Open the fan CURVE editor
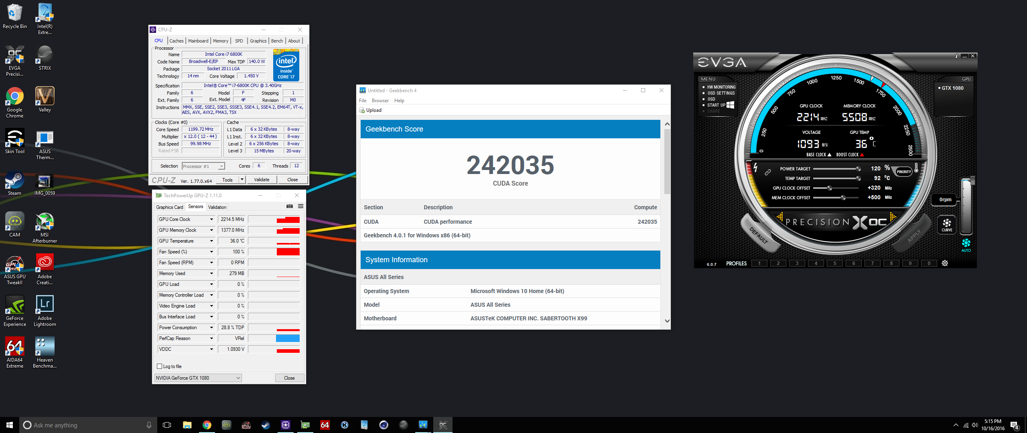This screenshot has height=433, width=1027. pyautogui.click(x=947, y=225)
